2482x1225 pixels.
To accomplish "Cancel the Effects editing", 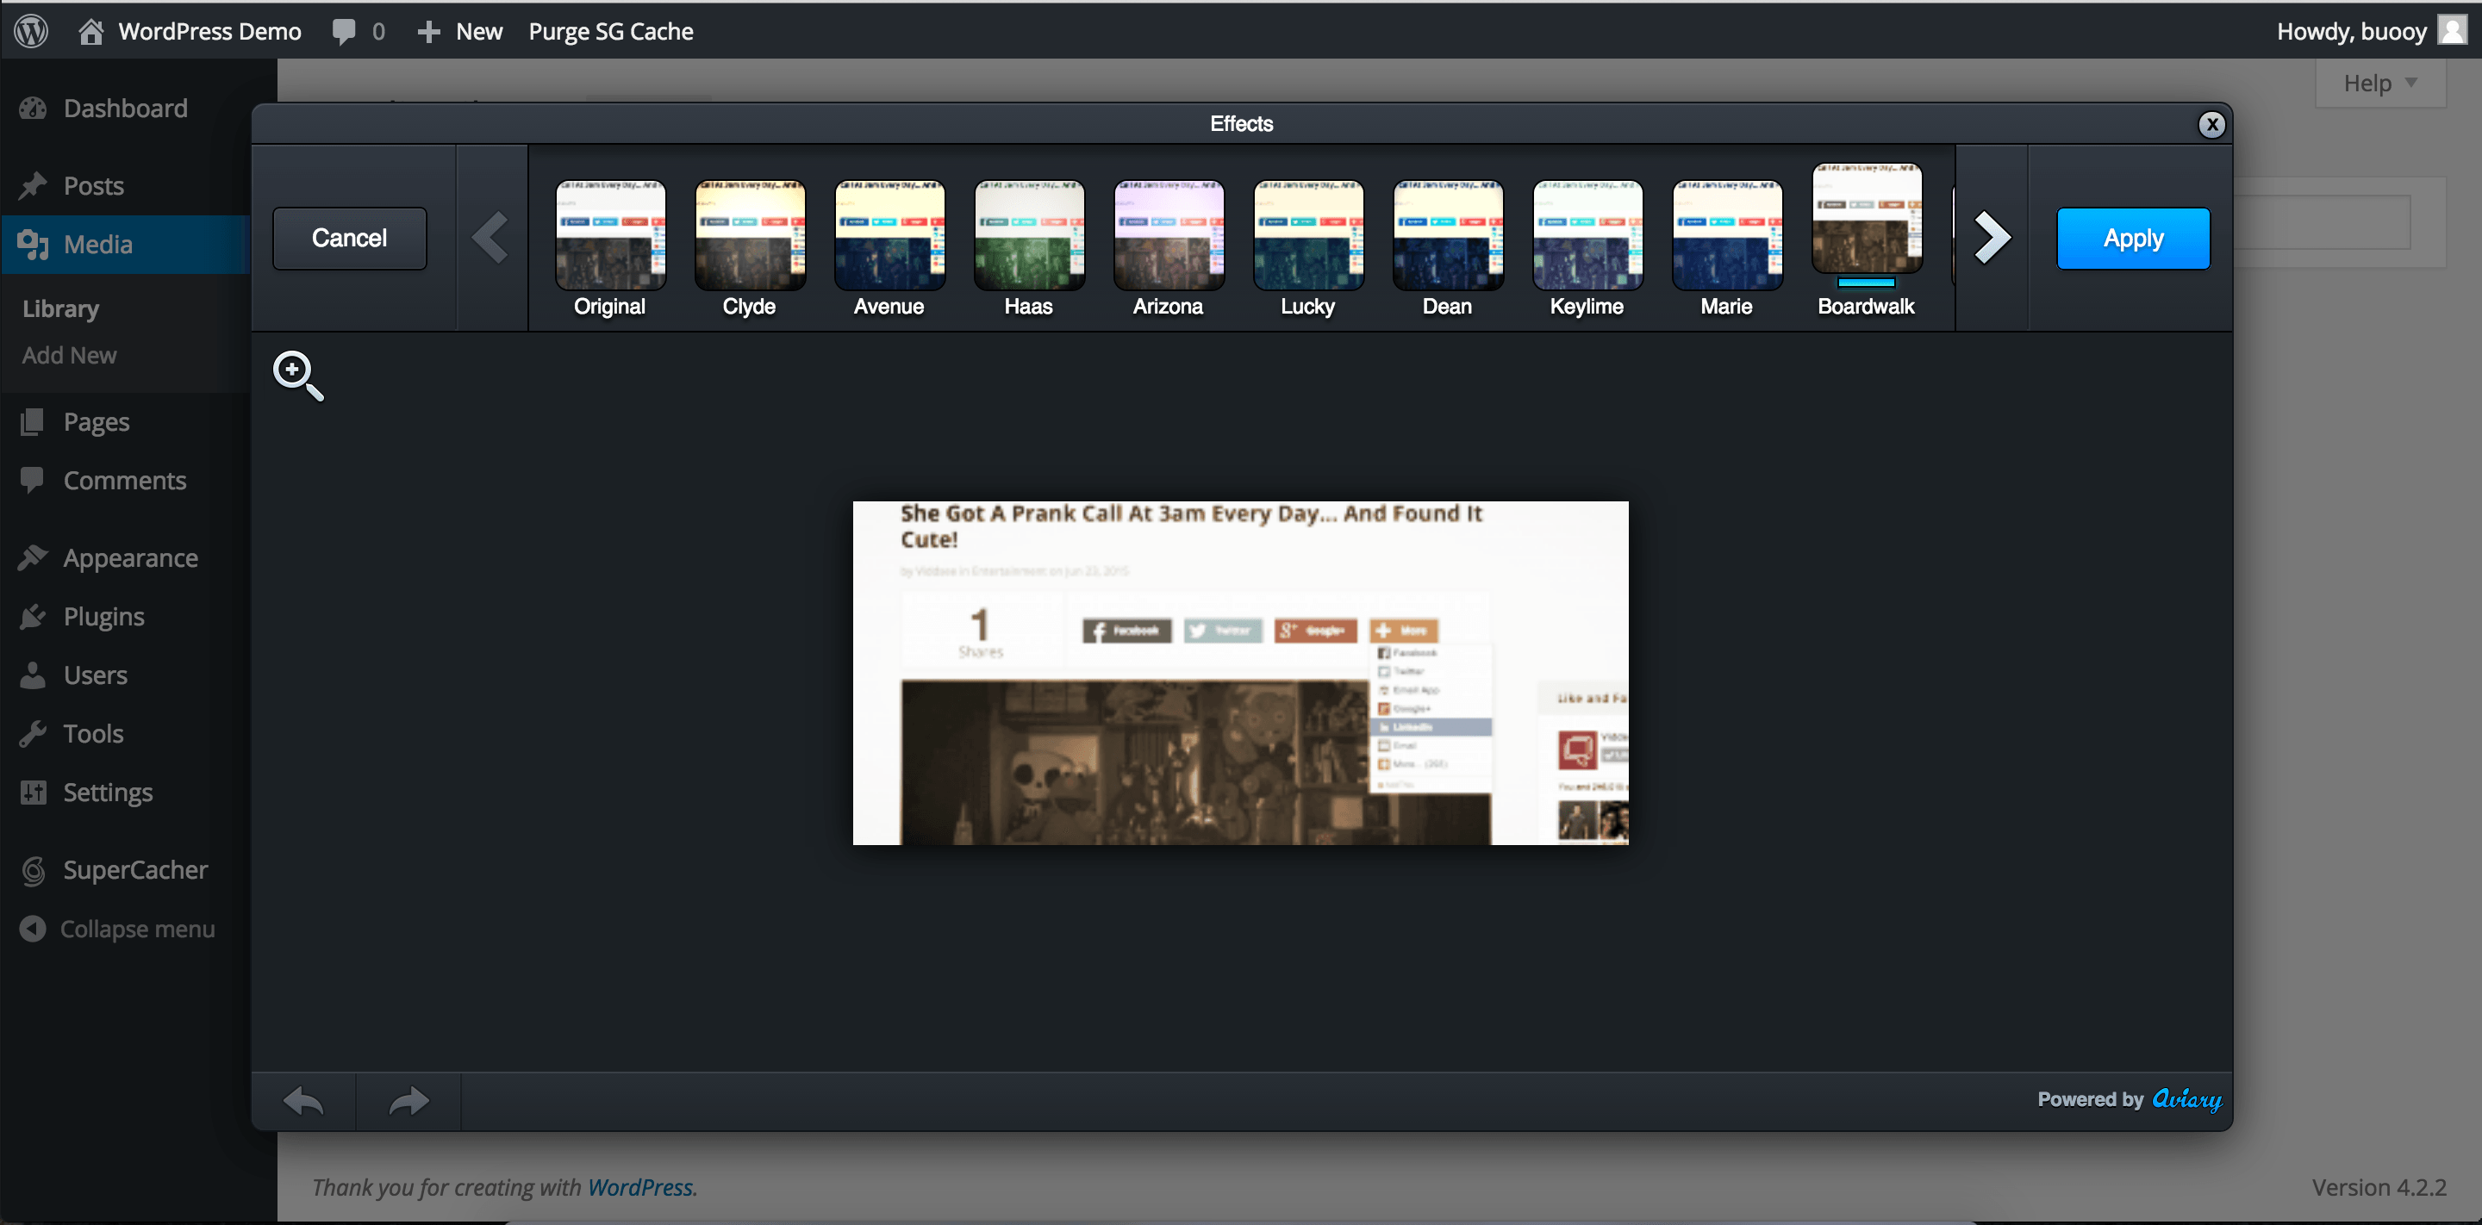I will pos(350,238).
